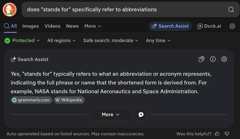
Task: Switch to the Videos tab
Action: pyautogui.click(x=52, y=26)
